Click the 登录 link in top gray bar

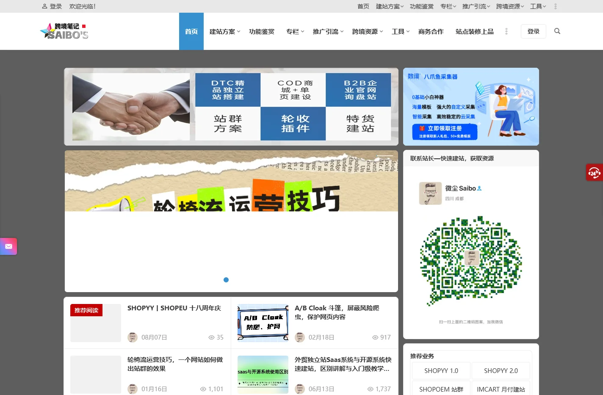pos(56,6)
